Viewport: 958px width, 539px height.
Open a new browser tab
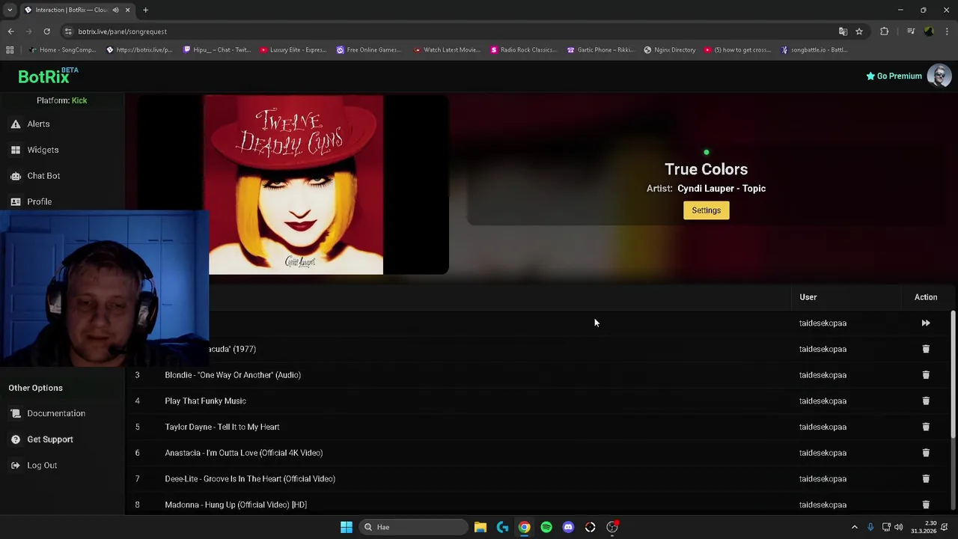tap(146, 10)
